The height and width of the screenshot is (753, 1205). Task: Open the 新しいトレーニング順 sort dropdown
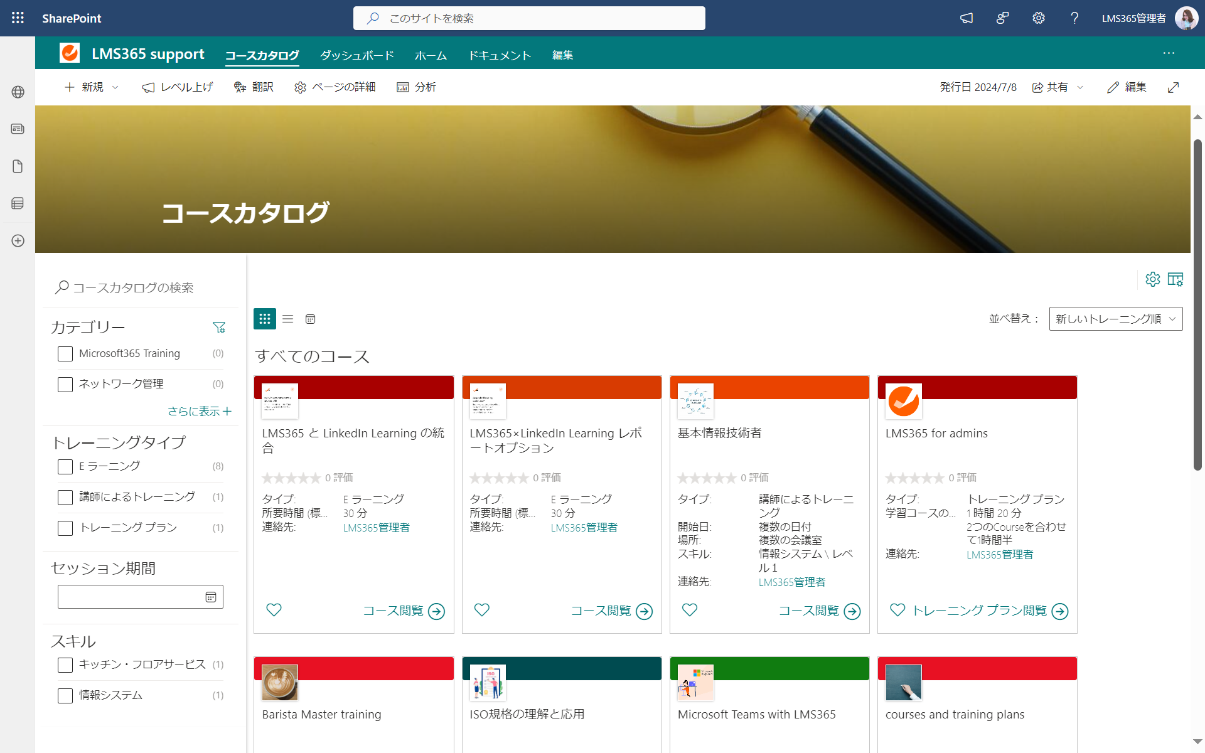pyautogui.click(x=1116, y=319)
